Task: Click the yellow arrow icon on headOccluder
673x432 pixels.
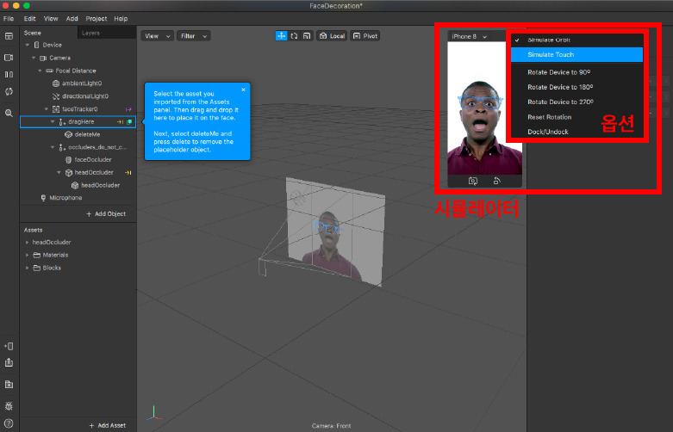Action: pyautogui.click(x=128, y=173)
